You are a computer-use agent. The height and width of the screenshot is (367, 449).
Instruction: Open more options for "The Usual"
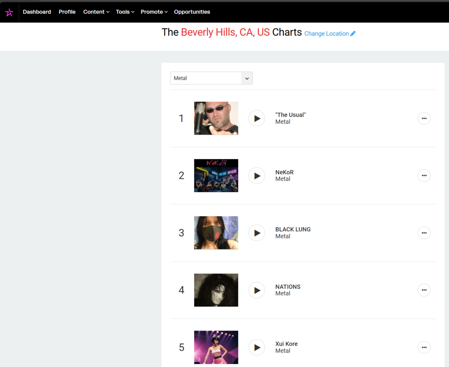coord(424,118)
